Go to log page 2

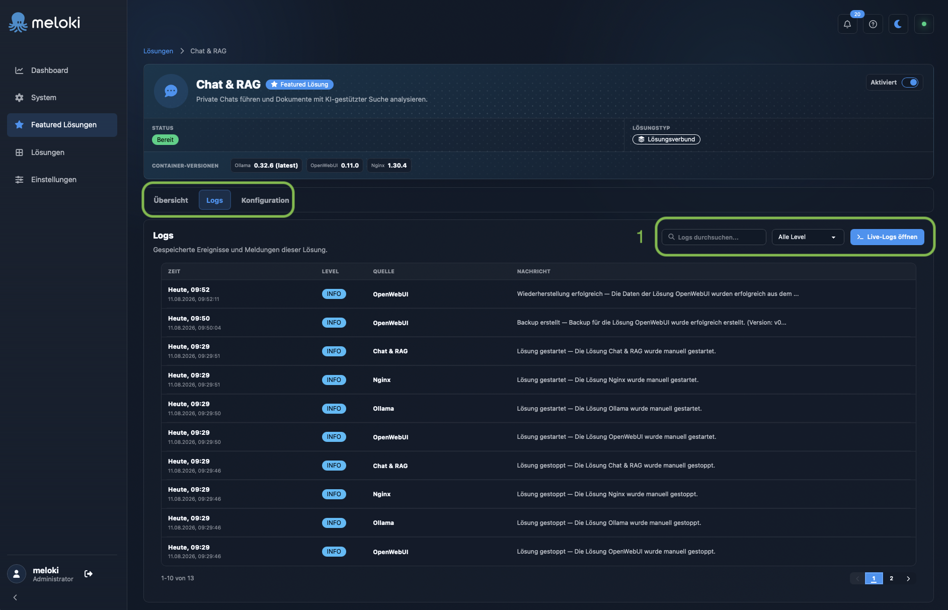[891, 579]
